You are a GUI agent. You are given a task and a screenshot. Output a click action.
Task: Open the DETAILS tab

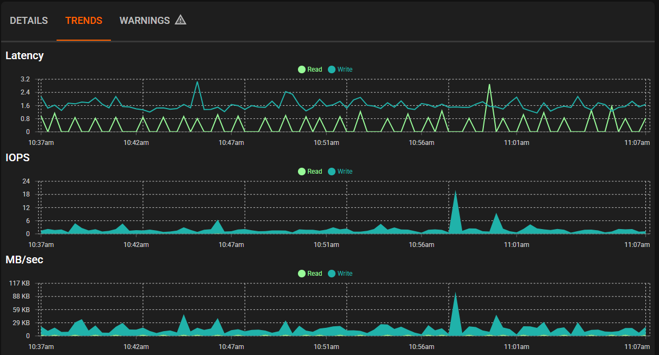pyautogui.click(x=29, y=21)
